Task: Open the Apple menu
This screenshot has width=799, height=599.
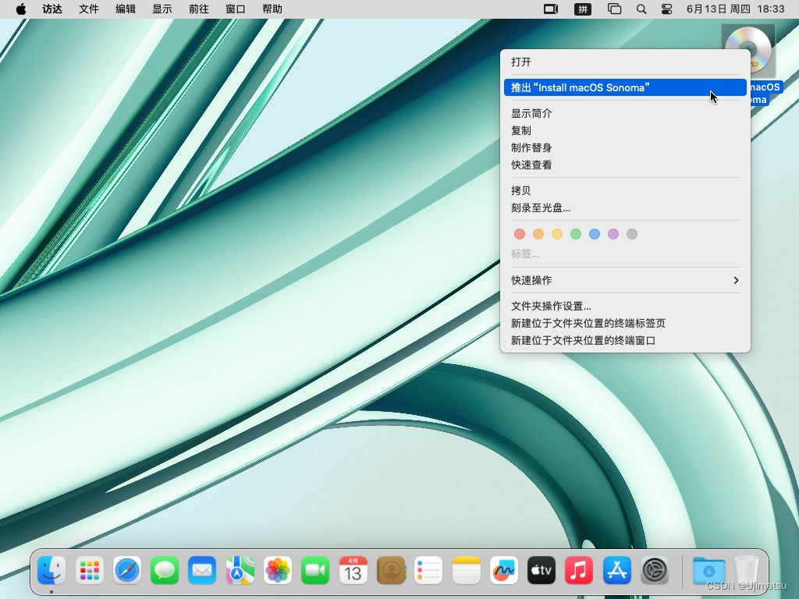Action: coord(21,9)
